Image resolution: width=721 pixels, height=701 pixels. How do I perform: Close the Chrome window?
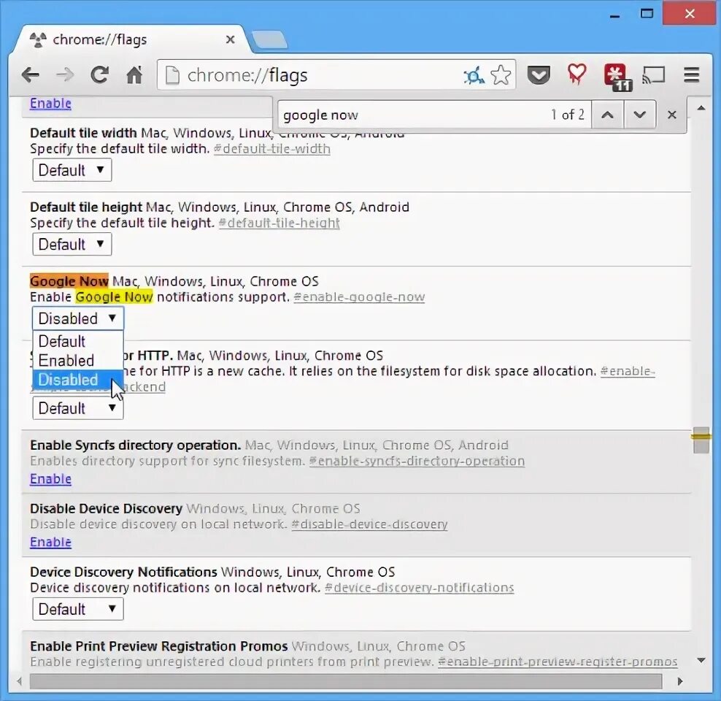tap(690, 13)
